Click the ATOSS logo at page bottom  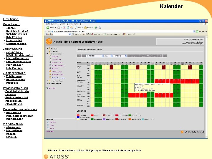tap(56, 156)
